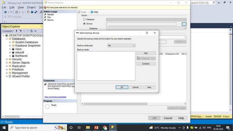Select the Database source radio button

coord(84,19)
